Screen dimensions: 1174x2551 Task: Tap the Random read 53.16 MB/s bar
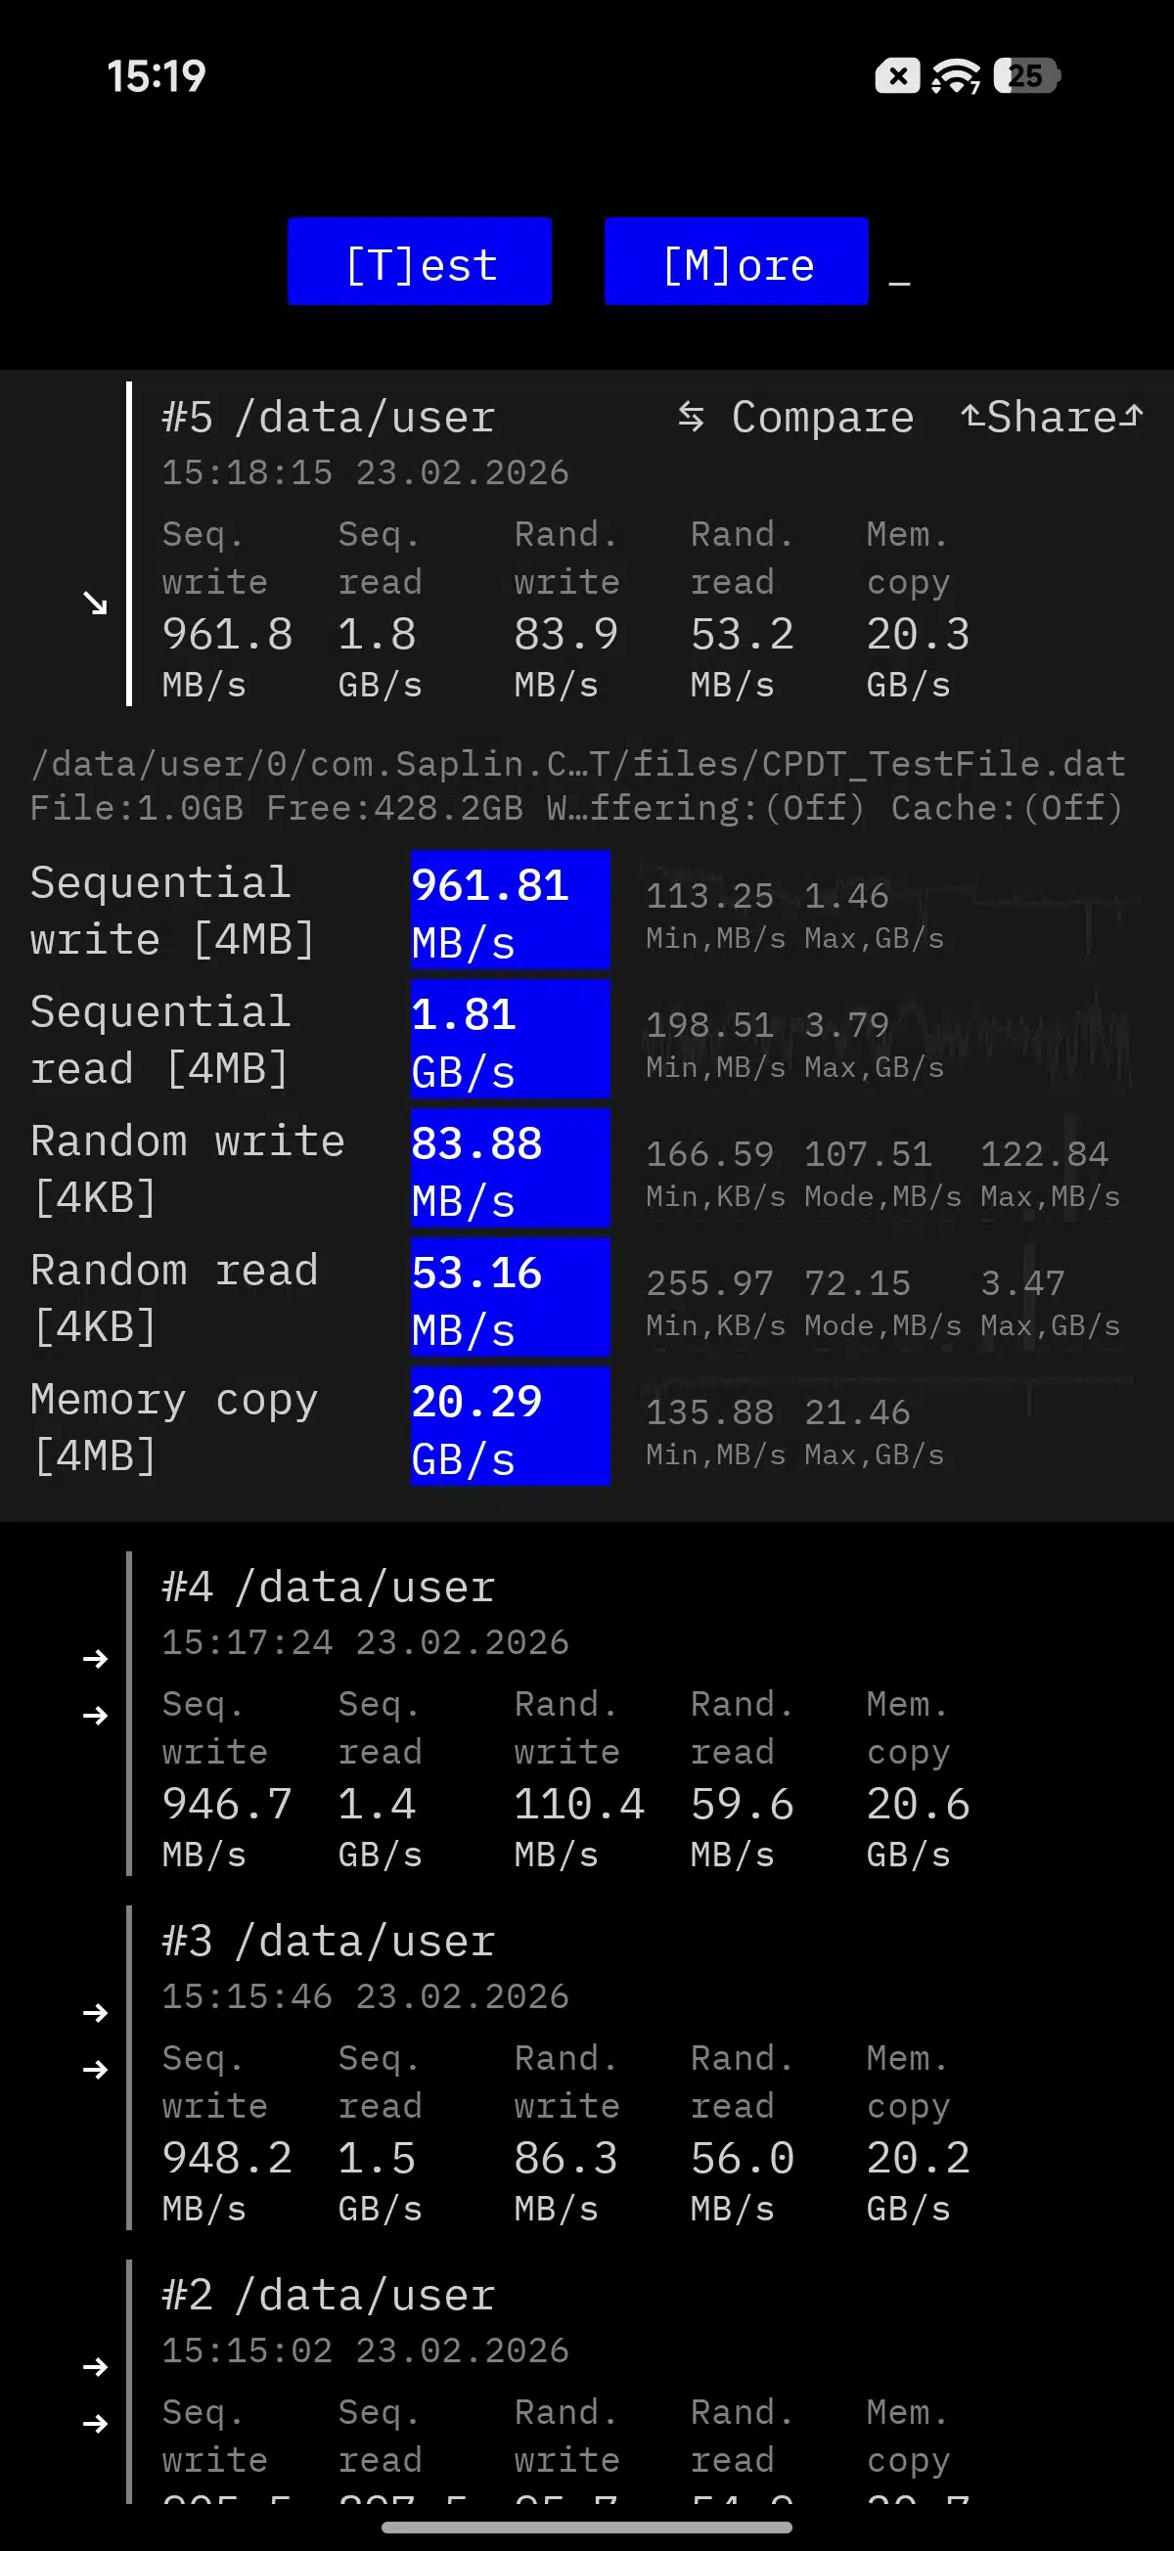pos(511,1297)
